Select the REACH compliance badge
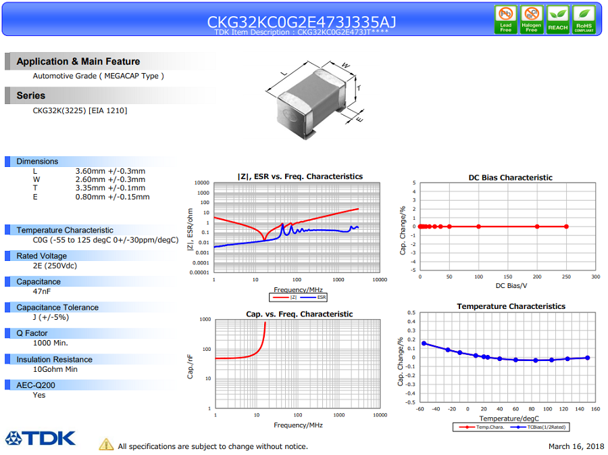Viewport: 608px width, 455px height. [557, 20]
